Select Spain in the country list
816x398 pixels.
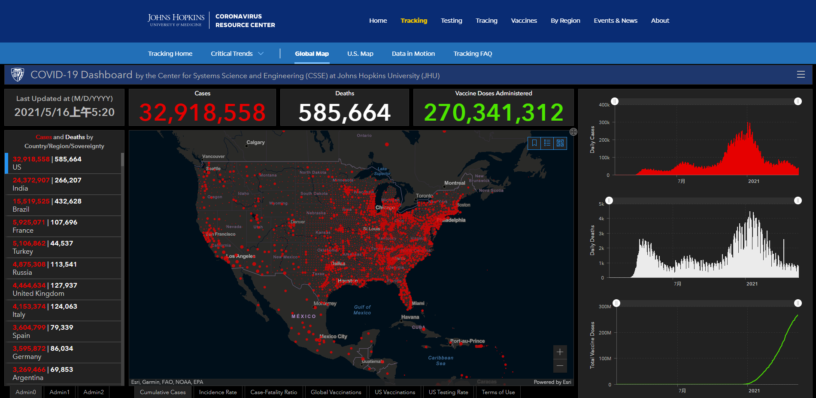click(x=63, y=331)
